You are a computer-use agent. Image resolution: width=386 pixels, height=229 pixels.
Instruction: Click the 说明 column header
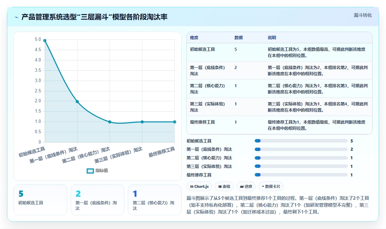pos(272,38)
